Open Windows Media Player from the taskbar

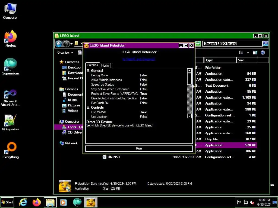point(64,202)
